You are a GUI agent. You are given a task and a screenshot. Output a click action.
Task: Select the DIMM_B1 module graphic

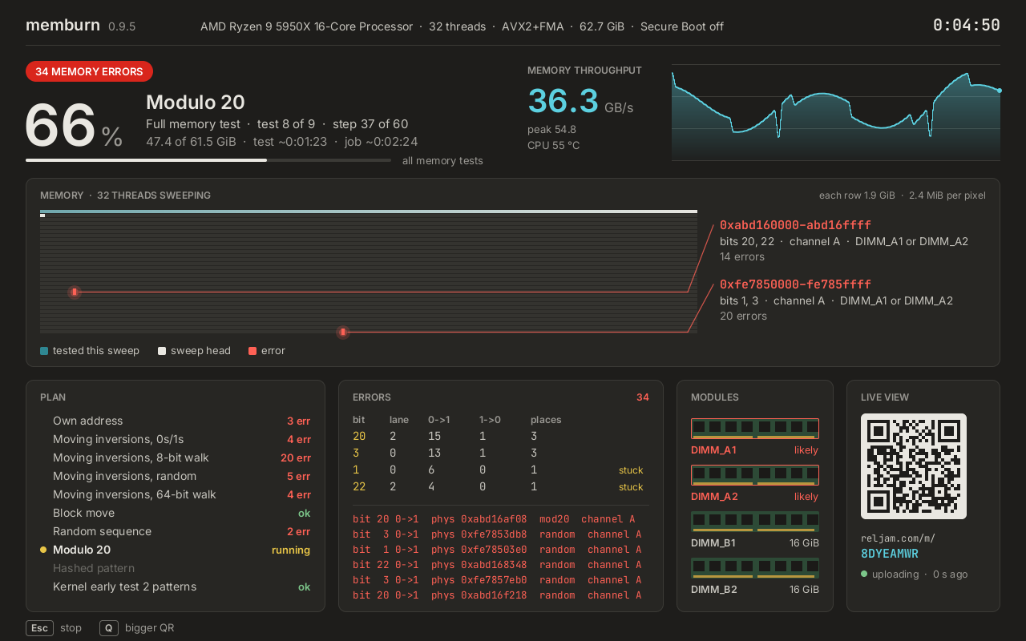pos(755,522)
